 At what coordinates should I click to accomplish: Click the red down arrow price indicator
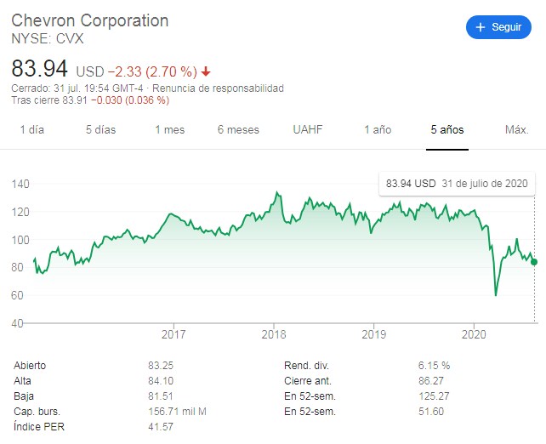(207, 71)
